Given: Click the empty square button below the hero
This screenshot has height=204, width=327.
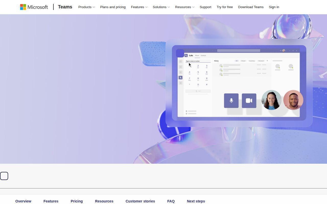Looking at the screenshot, I should [x=4, y=176].
